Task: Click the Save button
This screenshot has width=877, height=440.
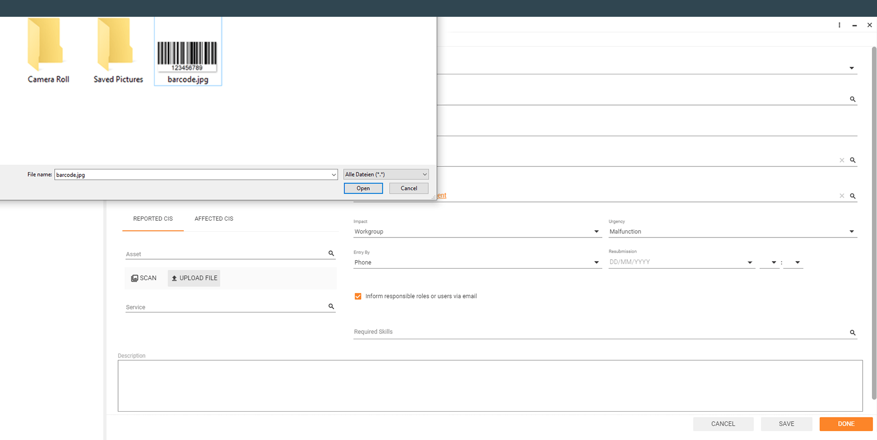Action: tap(786, 424)
